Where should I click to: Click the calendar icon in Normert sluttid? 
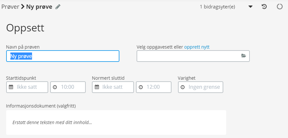97,87
